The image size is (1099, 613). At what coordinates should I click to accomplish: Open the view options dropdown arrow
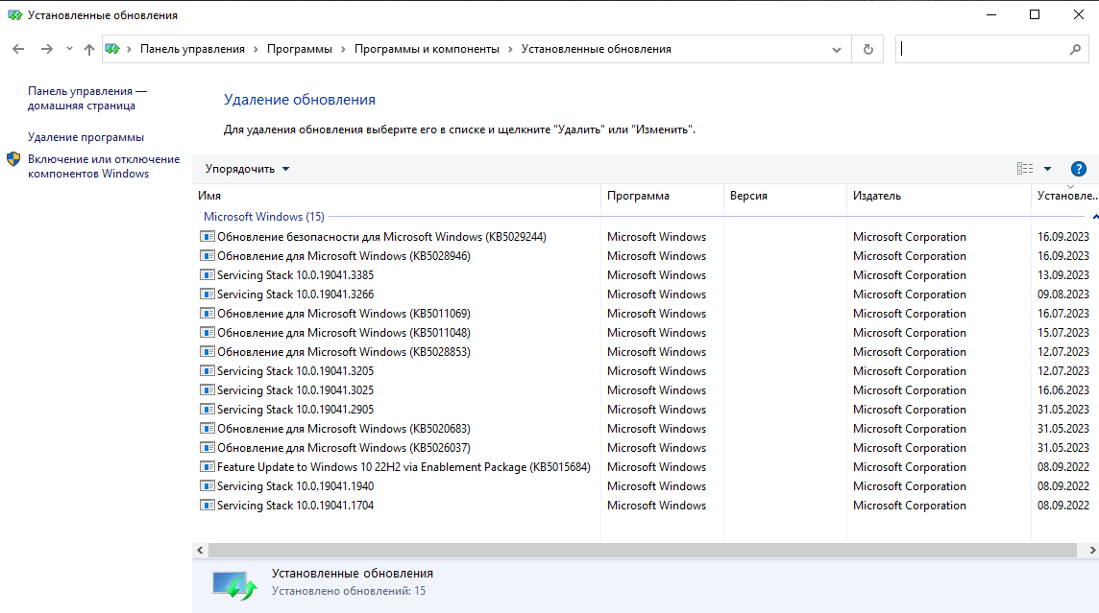[x=1047, y=169]
